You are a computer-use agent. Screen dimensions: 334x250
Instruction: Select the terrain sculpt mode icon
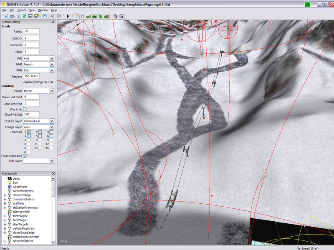pyautogui.click(x=89, y=16)
